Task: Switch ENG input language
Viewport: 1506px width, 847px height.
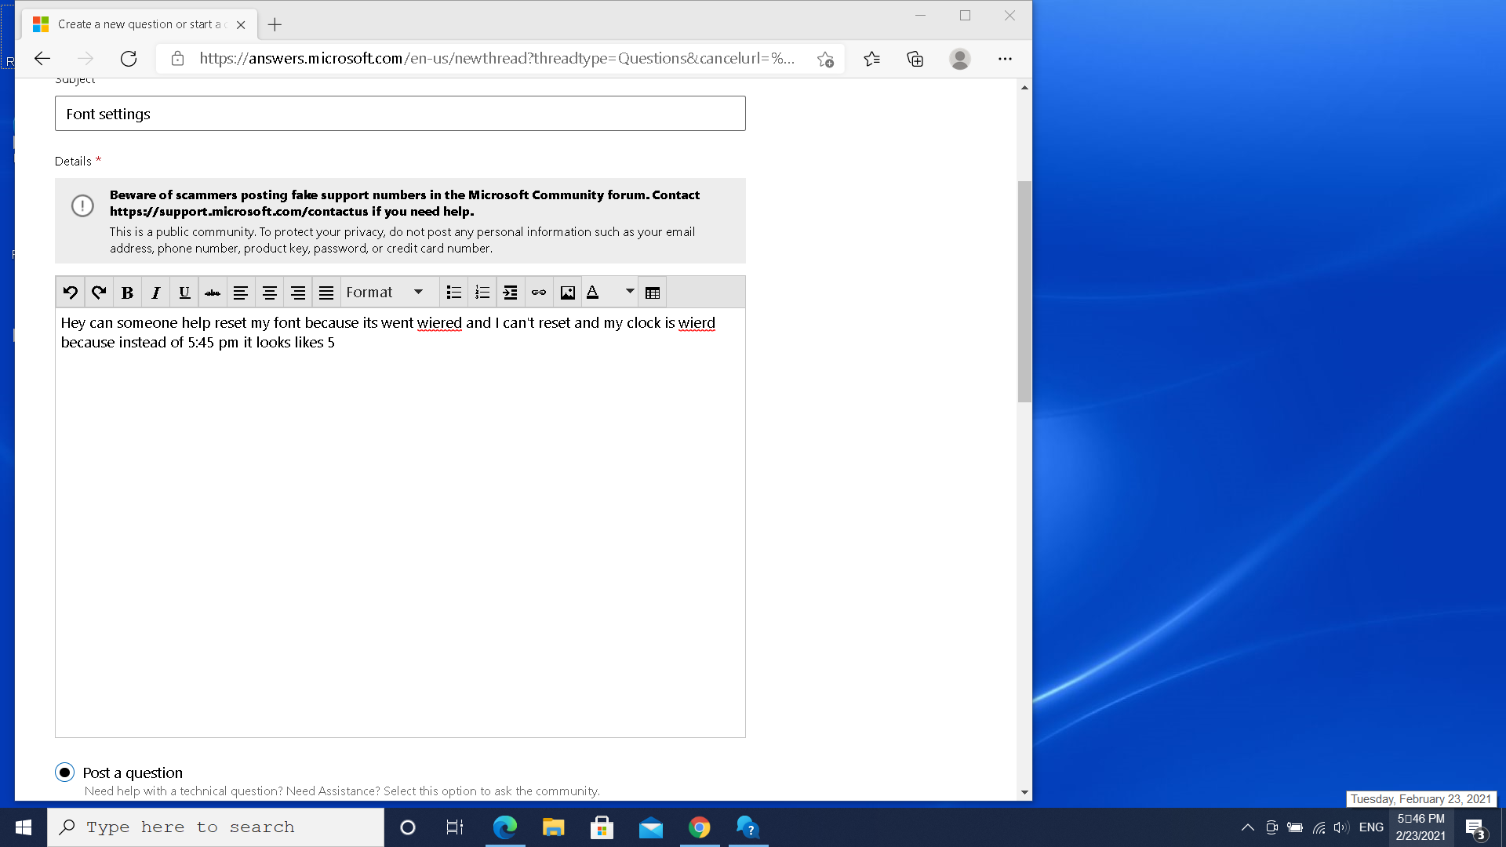Action: click(x=1371, y=827)
